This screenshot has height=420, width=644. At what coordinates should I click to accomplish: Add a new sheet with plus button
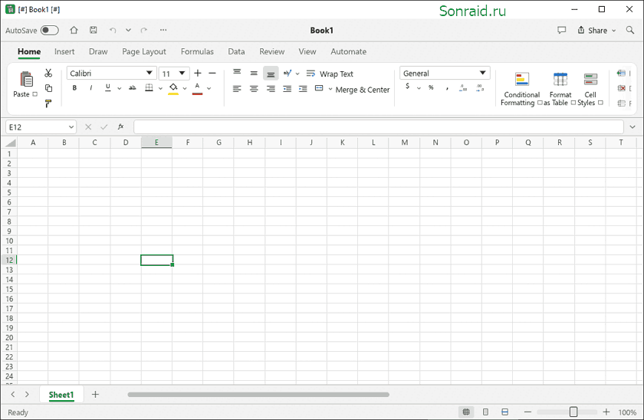[x=95, y=394]
